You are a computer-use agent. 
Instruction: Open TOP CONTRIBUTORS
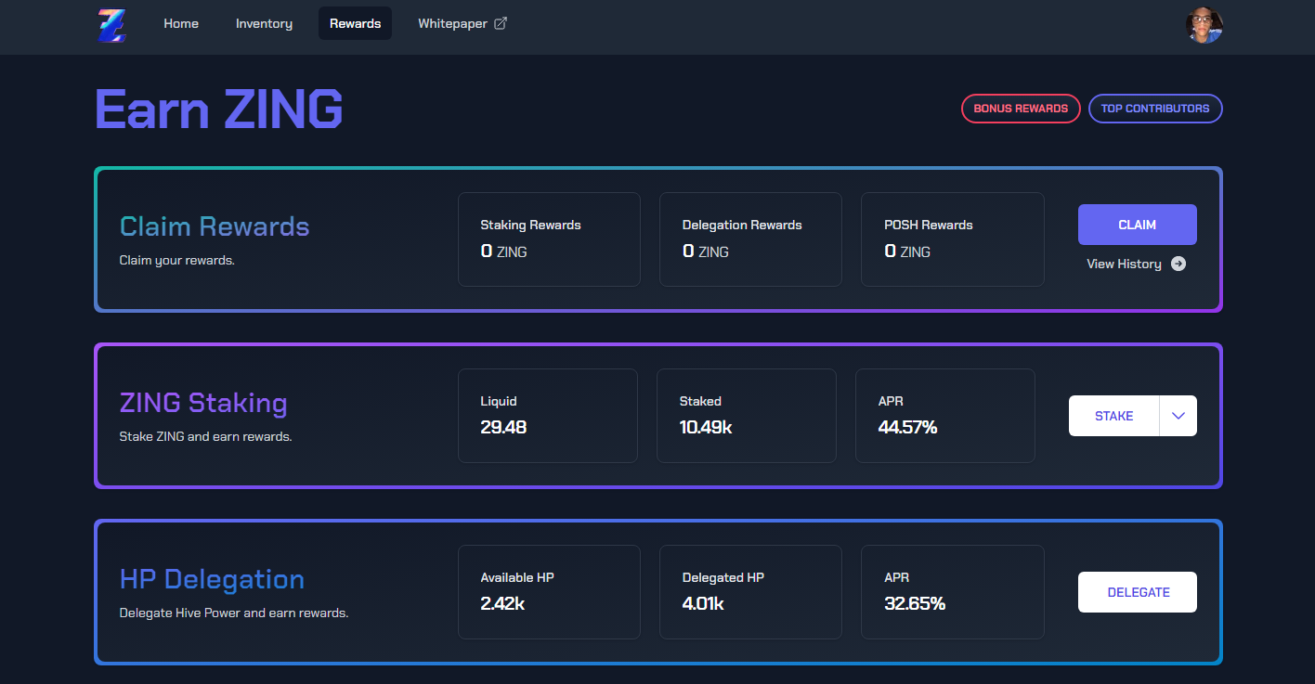[x=1155, y=109]
